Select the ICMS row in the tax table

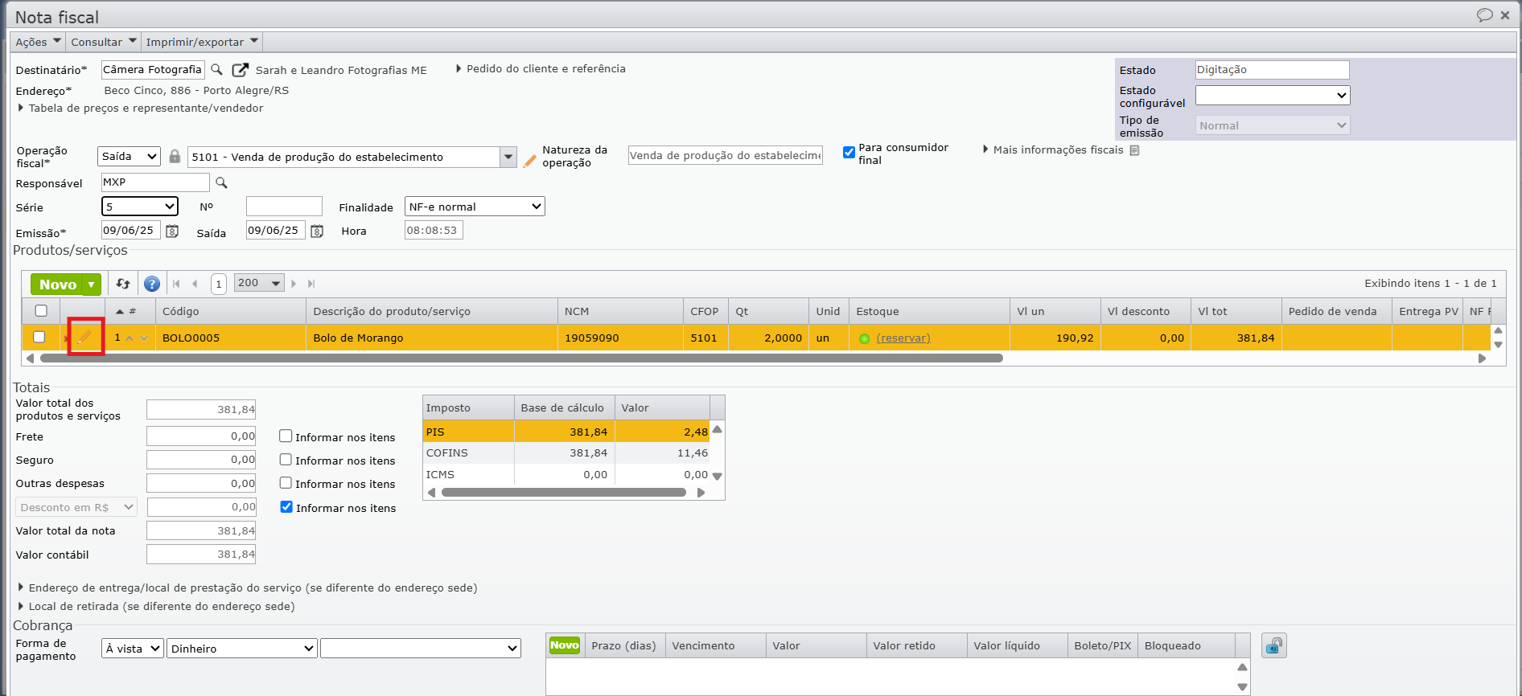566,475
